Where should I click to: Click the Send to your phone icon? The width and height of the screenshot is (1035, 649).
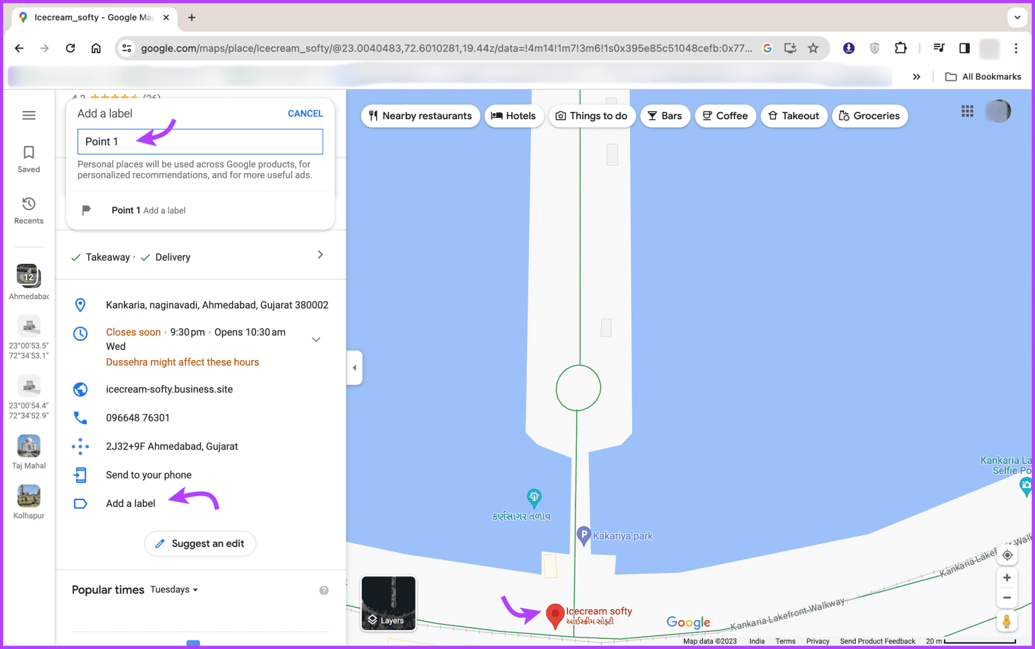[x=80, y=475]
